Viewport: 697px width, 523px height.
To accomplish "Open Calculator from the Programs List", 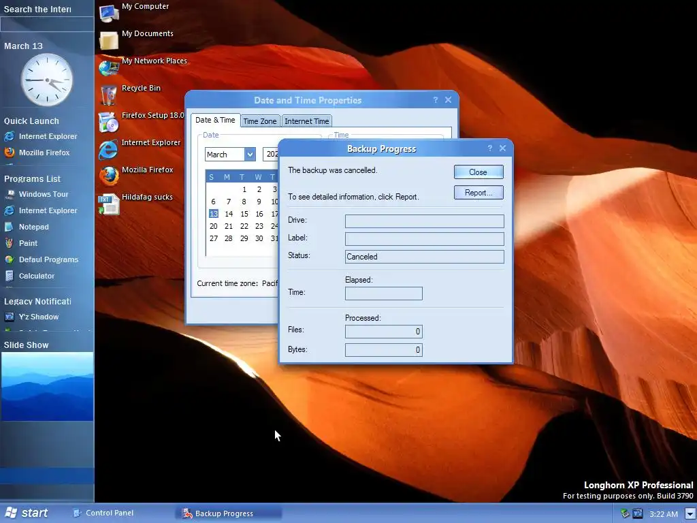I will click(x=29, y=276).
